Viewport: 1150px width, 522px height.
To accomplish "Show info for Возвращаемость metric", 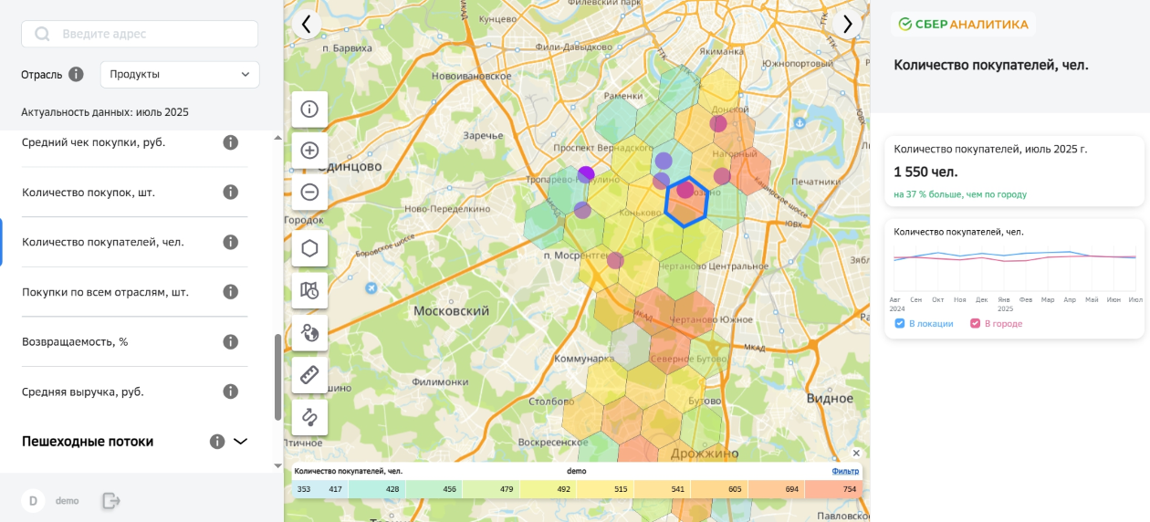I will tap(231, 341).
